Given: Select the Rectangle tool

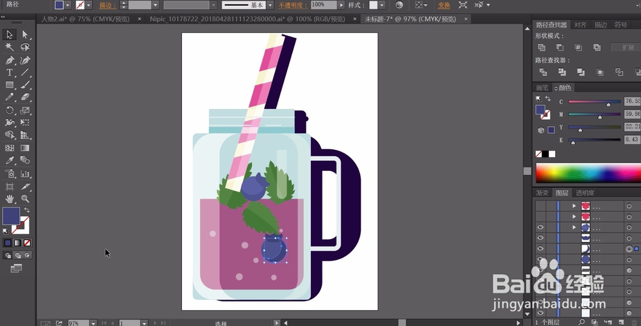Looking at the screenshot, I should [10, 85].
